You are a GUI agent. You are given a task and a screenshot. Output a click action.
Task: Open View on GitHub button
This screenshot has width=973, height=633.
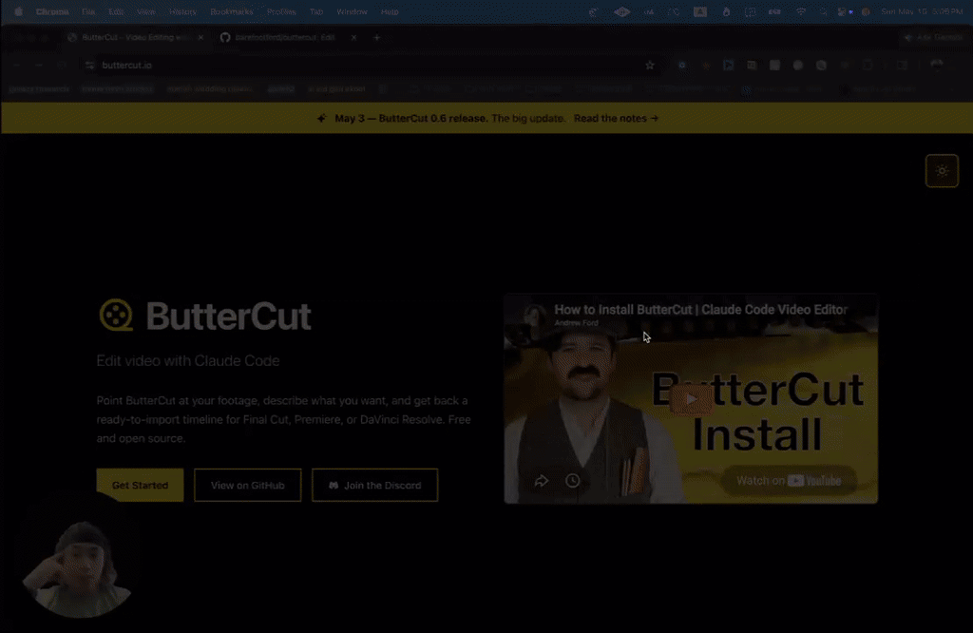pyautogui.click(x=248, y=486)
